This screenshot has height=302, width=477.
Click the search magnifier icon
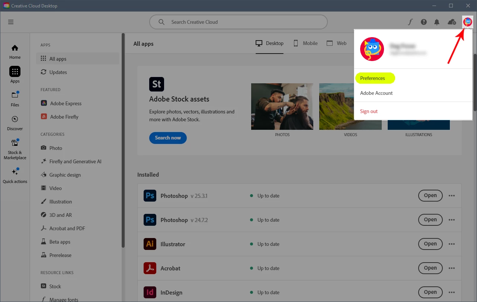161,22
